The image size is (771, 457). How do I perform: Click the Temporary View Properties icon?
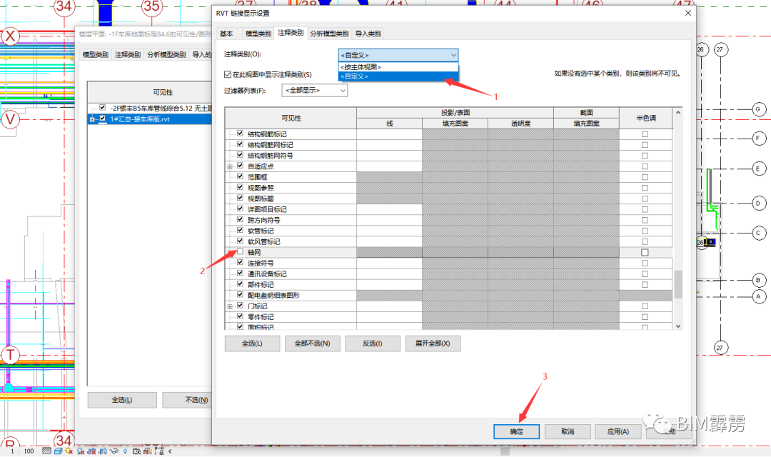(x=136, y=451)
